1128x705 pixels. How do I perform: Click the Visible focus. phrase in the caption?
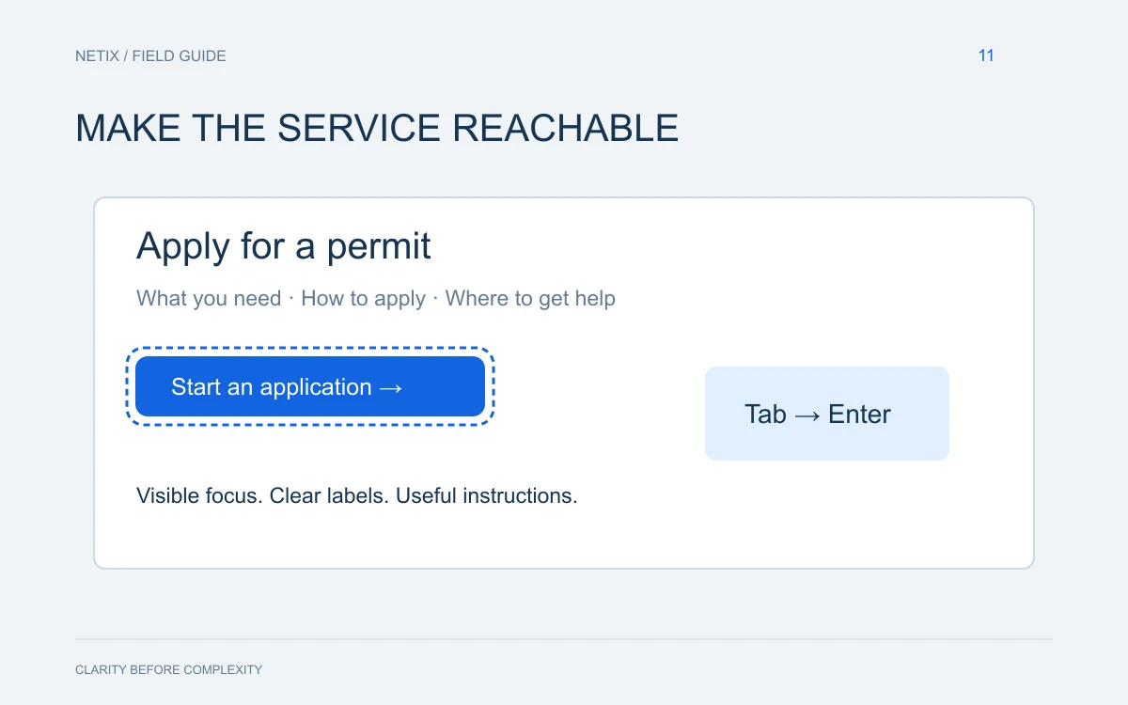click(x=199, y=495)
